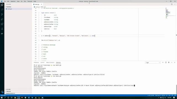
Task: Switch to the Debug Console tab
Action: [x=50, y=62]
